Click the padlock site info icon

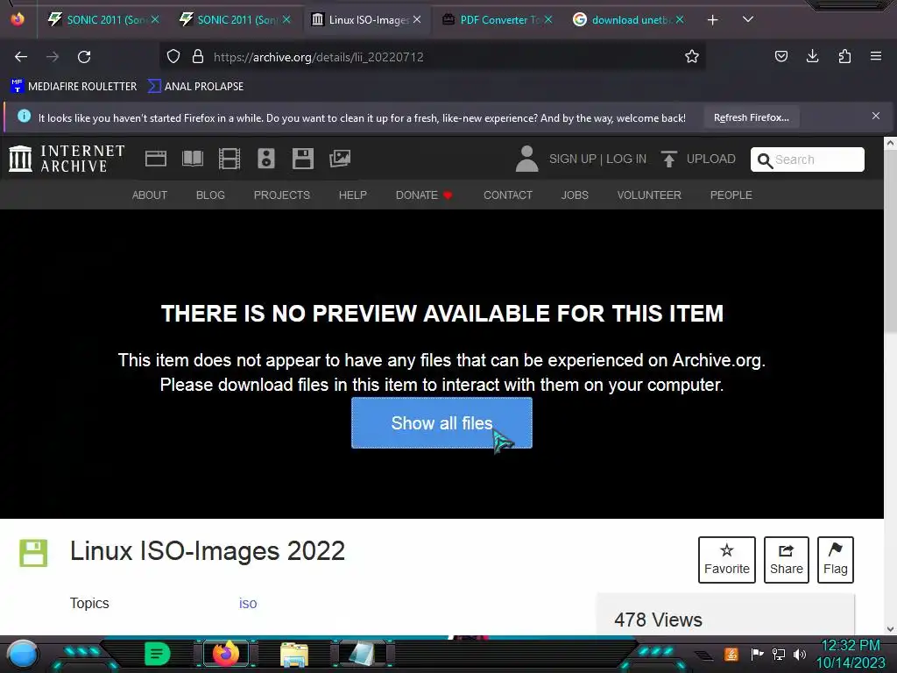coord(198,57)
